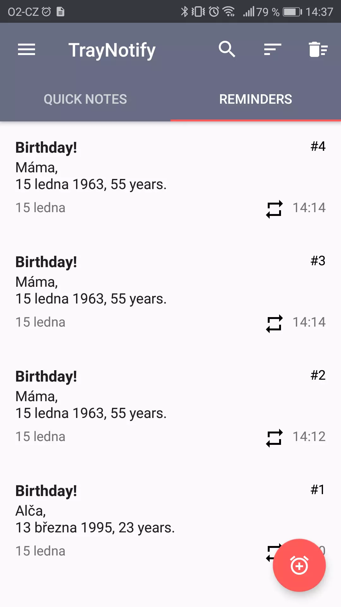Tap repeat icon on reminder #2
341x607 pixels.
tap(274, 438)
